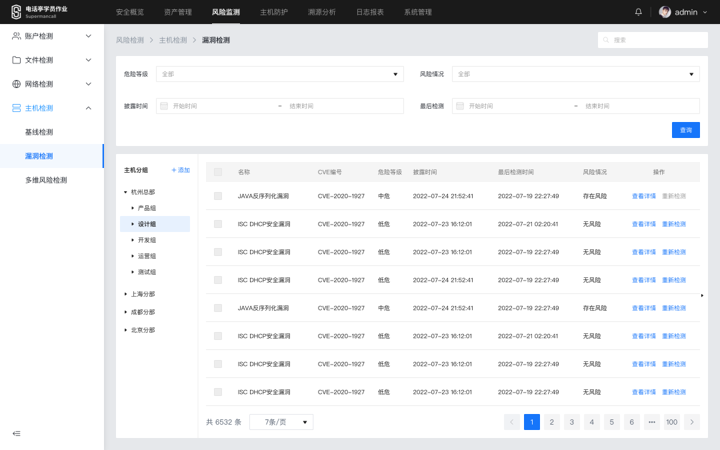Screen dimensions: 720x450
Task: Open the 危险等级 dropdown
Action: [279, 74]
